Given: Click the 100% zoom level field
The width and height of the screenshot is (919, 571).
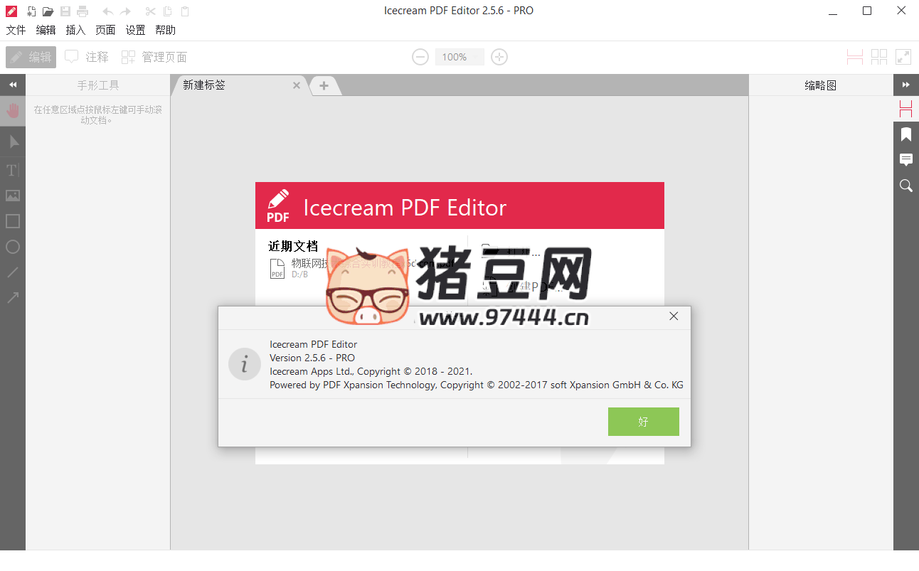Looking at the screenshot, I should (459, 57).
